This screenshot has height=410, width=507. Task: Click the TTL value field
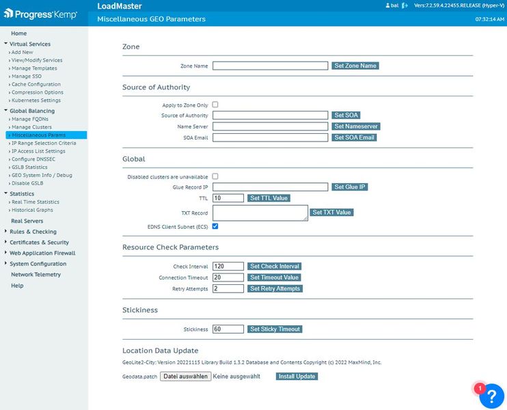(x=228, y=198)
